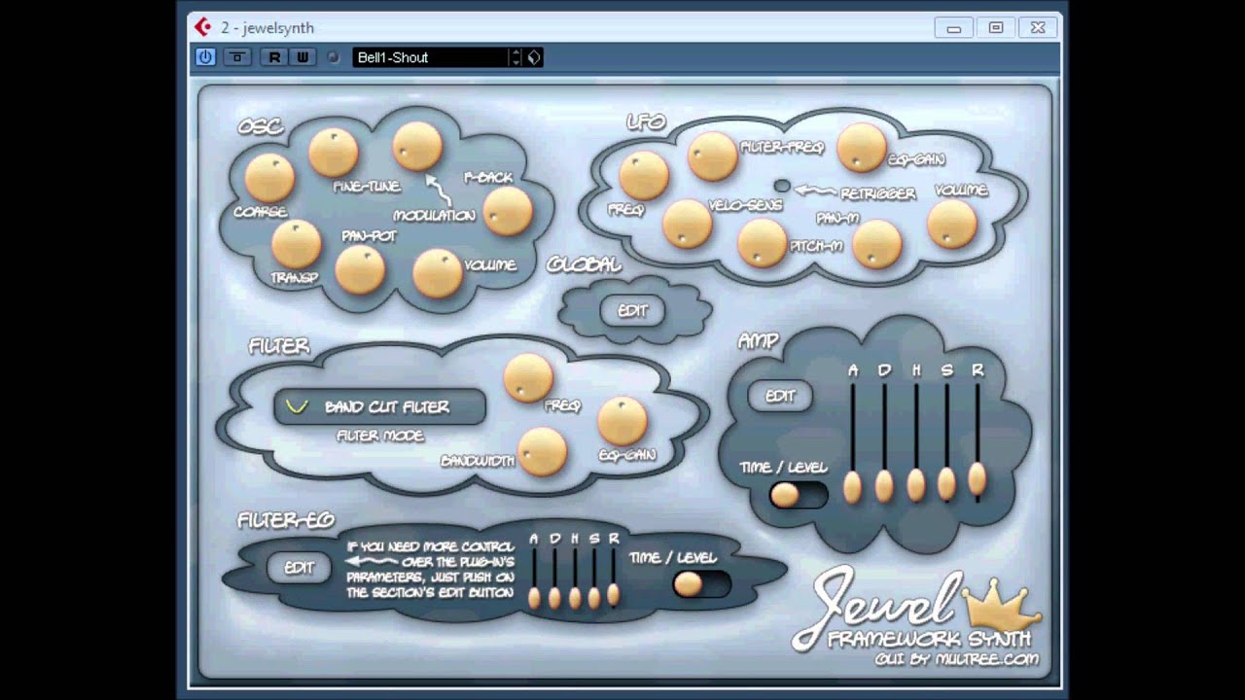
Task: Click the OSC Volume knob
Action: click(x=437, y=273)
